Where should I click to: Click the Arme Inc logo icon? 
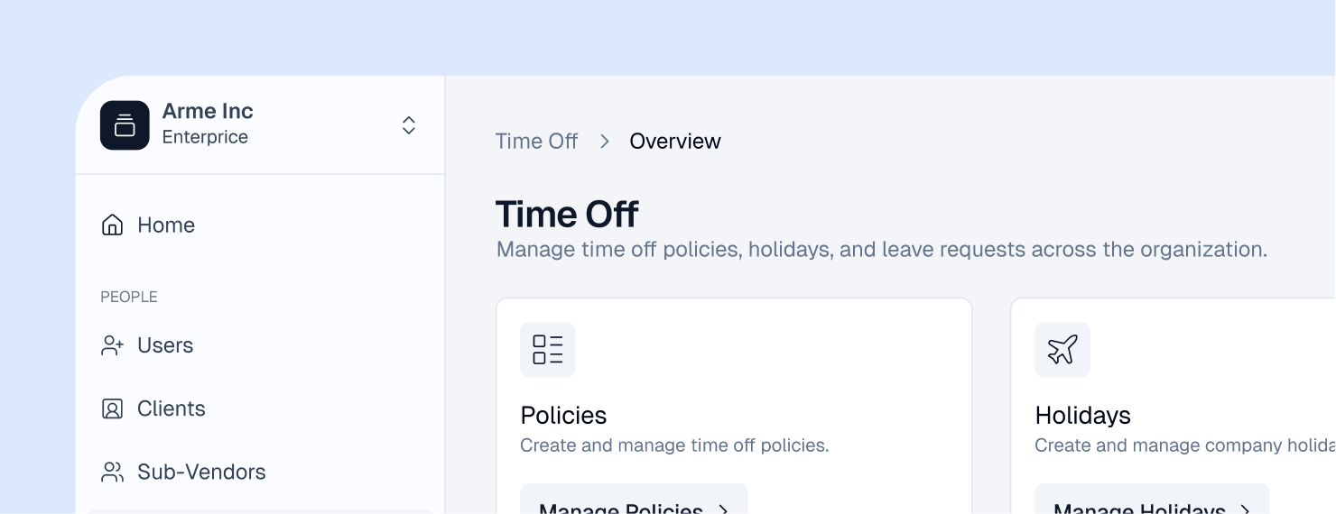tap(125, 125)
